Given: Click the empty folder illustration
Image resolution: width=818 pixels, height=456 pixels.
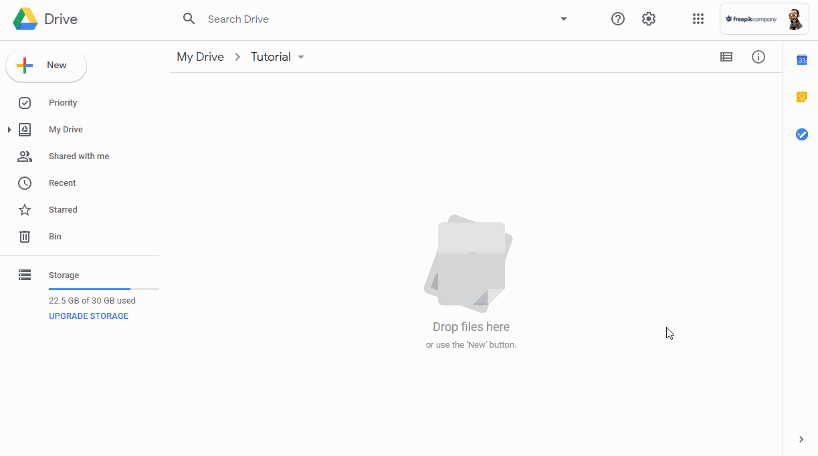Looking at the screenshot, I should 469,263.
